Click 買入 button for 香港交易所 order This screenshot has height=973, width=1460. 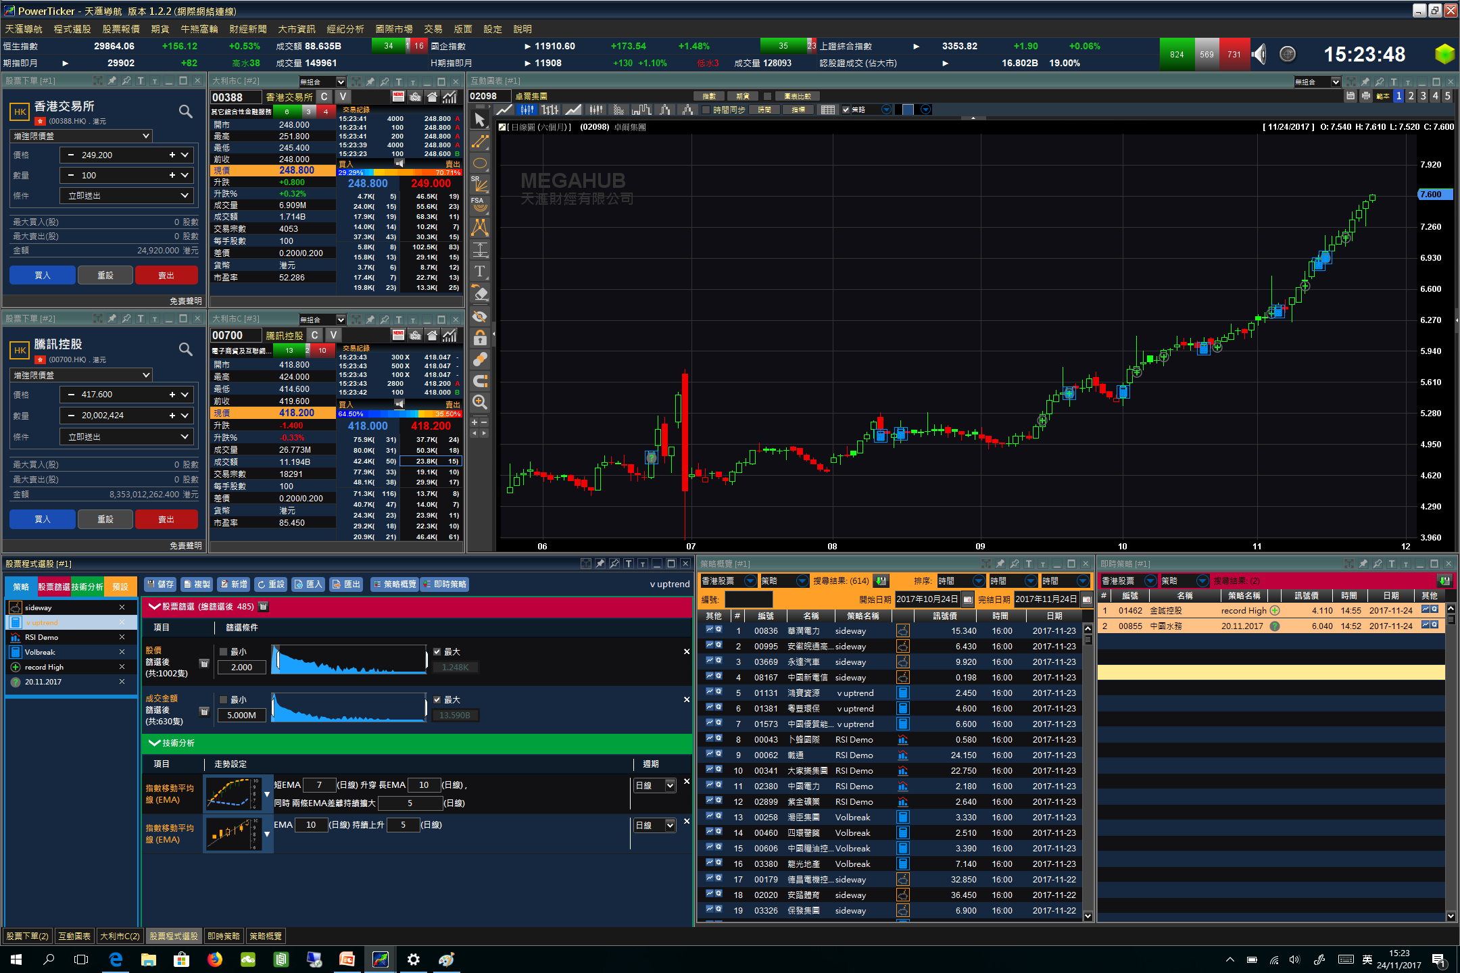[x=43, y=275]
